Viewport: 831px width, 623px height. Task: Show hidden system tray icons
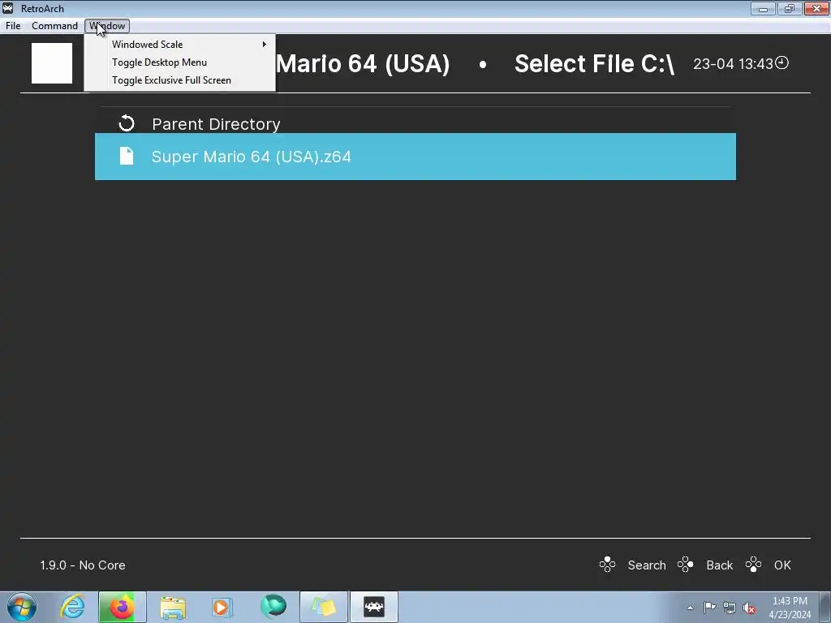pyautogui.click(x=690, y=608)
